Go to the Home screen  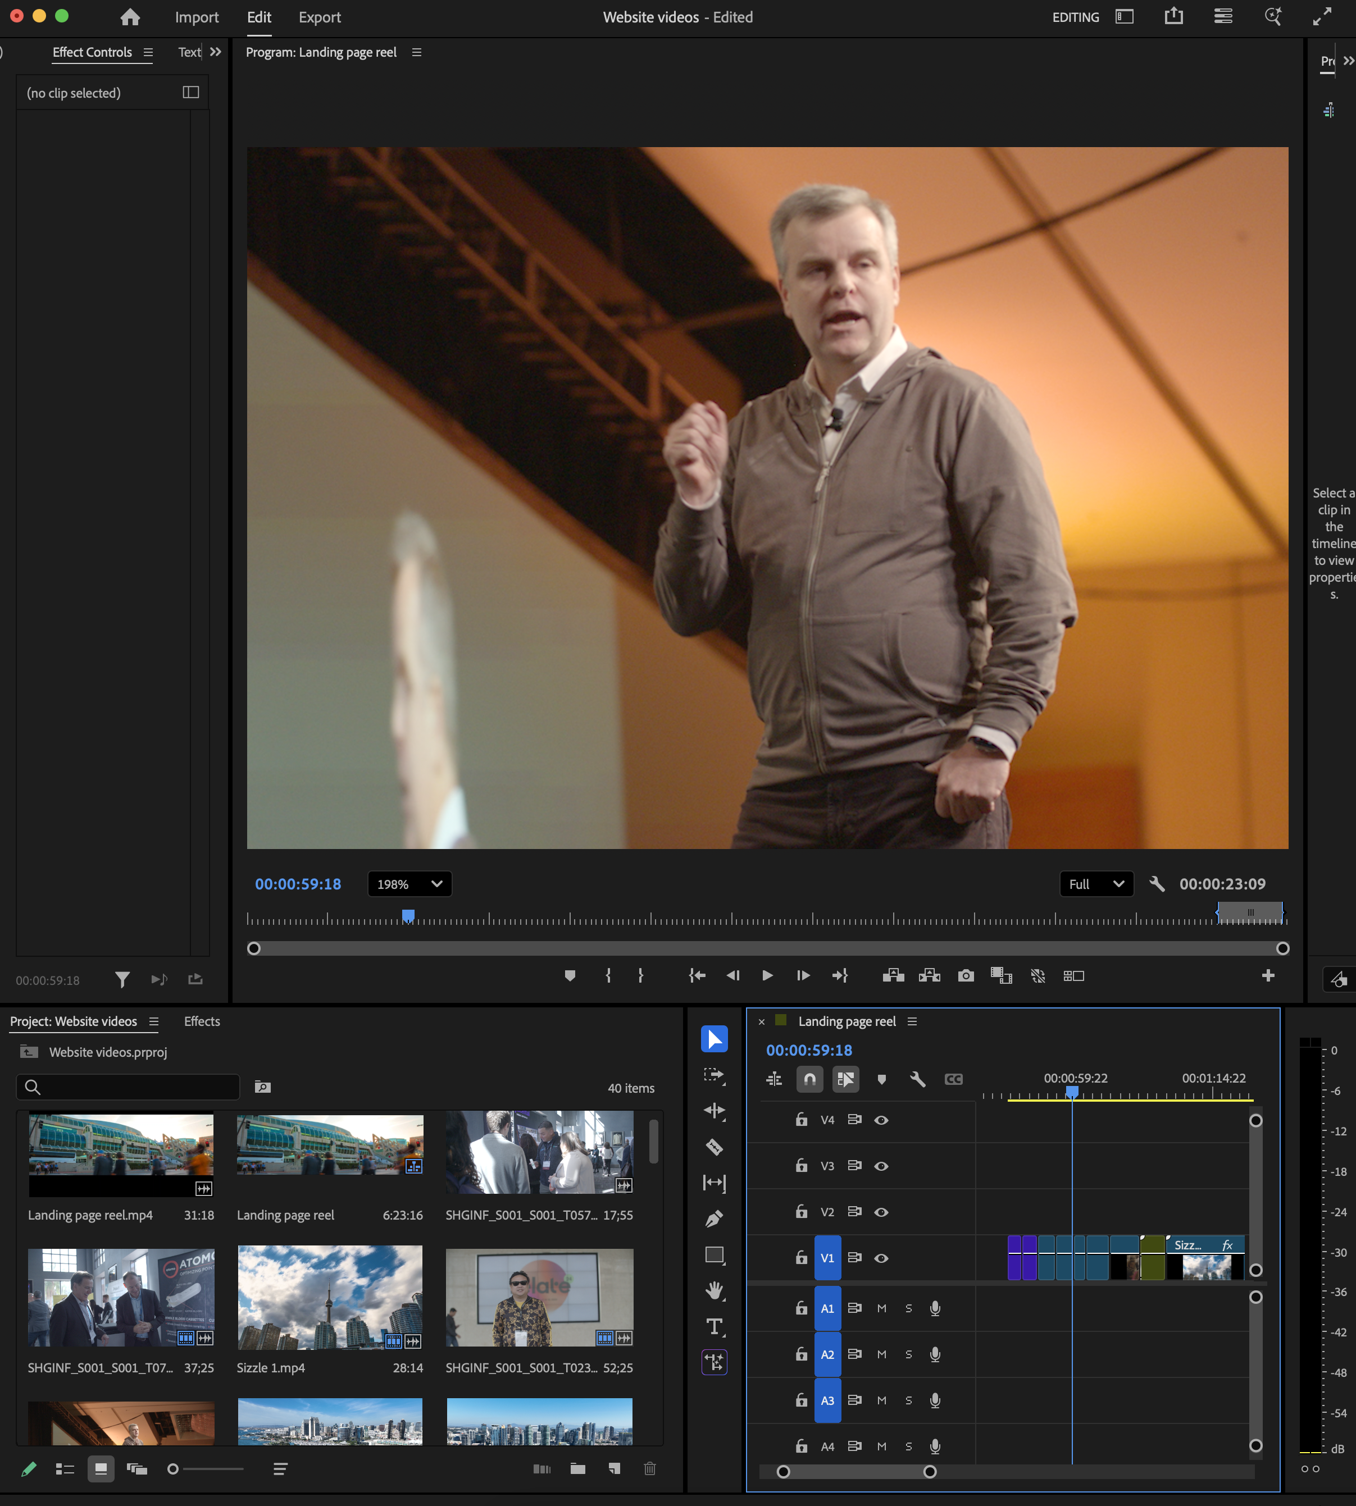tap(130, 17)
